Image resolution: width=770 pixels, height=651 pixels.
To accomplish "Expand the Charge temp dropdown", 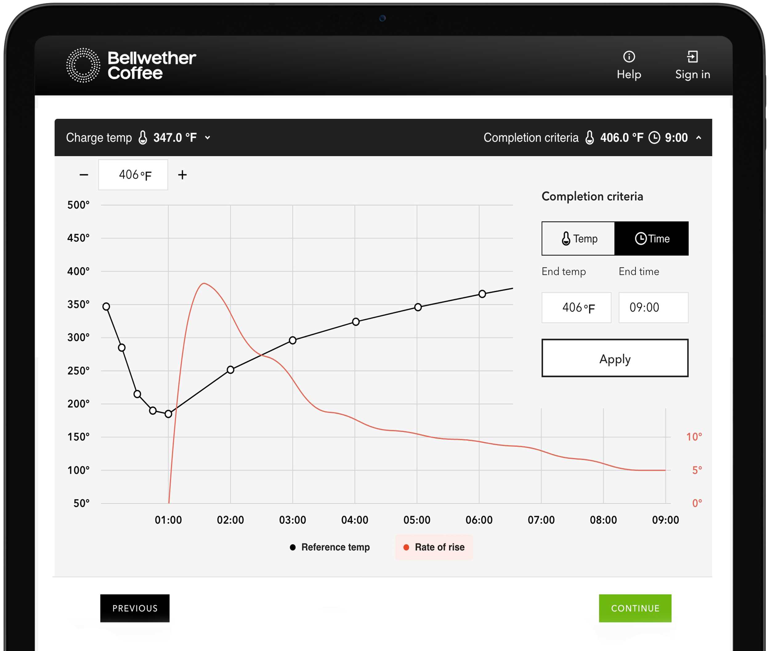I will click(207, 137).
